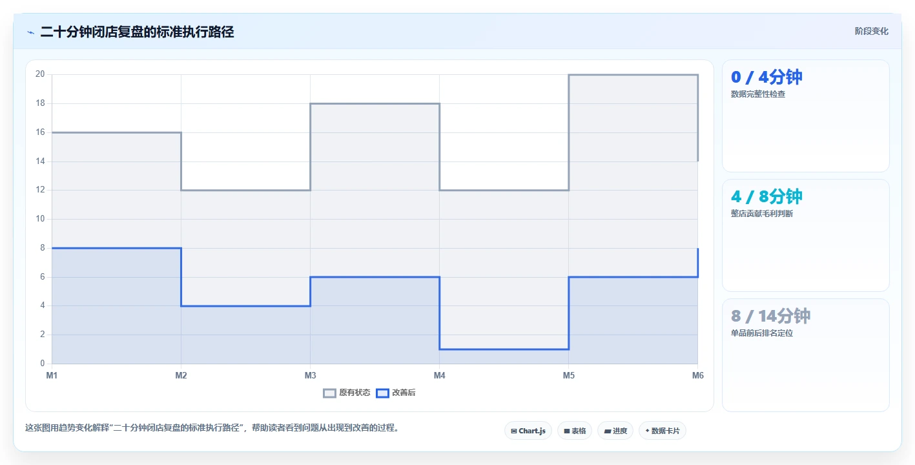
Task: Click the 数据完整性检查 card subtitle
Action: [x=758, y=94]
